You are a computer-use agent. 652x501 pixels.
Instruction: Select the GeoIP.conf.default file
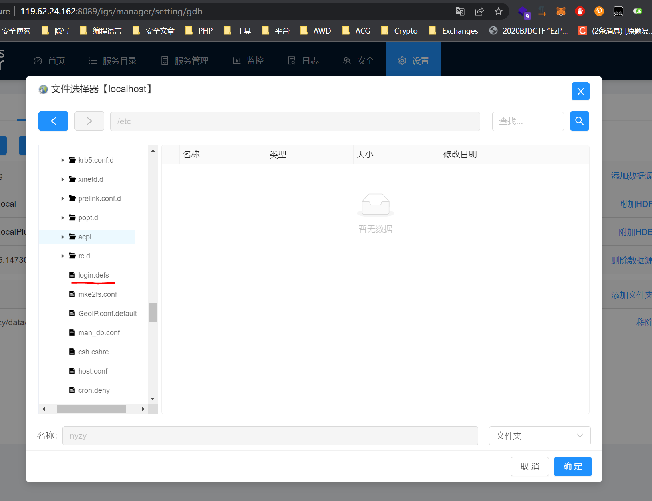107,314
